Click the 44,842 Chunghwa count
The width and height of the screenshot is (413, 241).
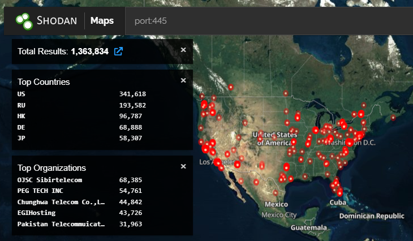131,202
